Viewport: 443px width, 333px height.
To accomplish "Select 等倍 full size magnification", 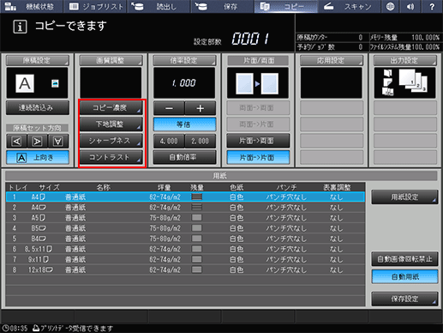I will click(184, 124).
